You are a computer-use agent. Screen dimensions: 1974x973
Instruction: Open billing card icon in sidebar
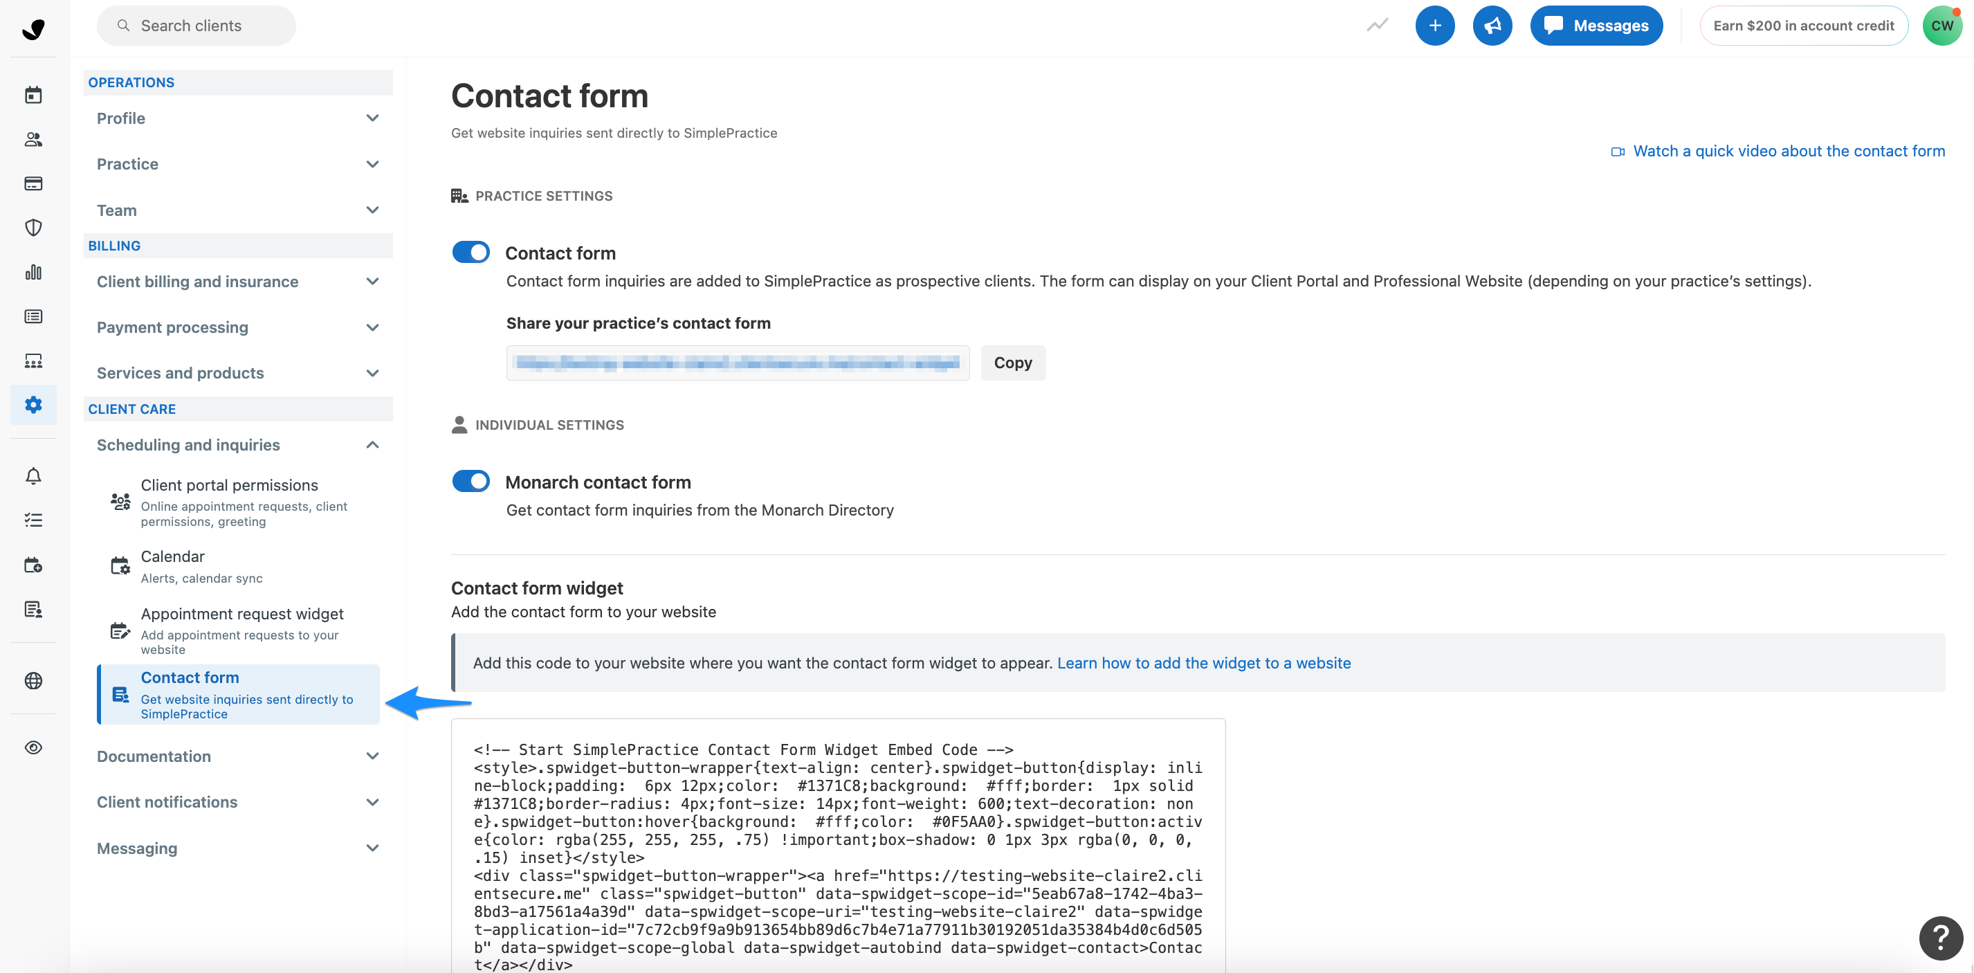(x=33, y=183)
